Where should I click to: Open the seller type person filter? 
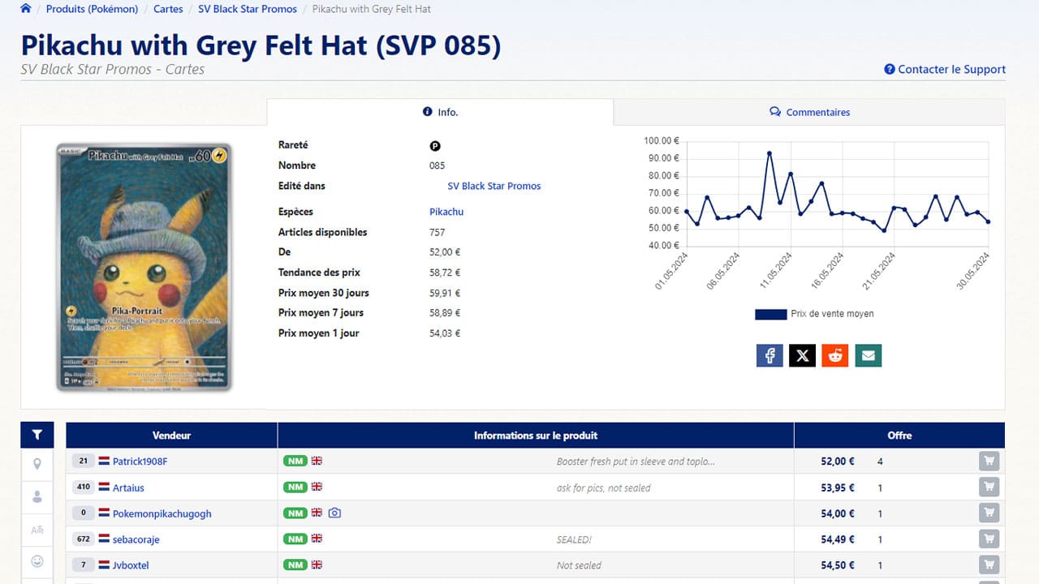[x=37, y=497]
